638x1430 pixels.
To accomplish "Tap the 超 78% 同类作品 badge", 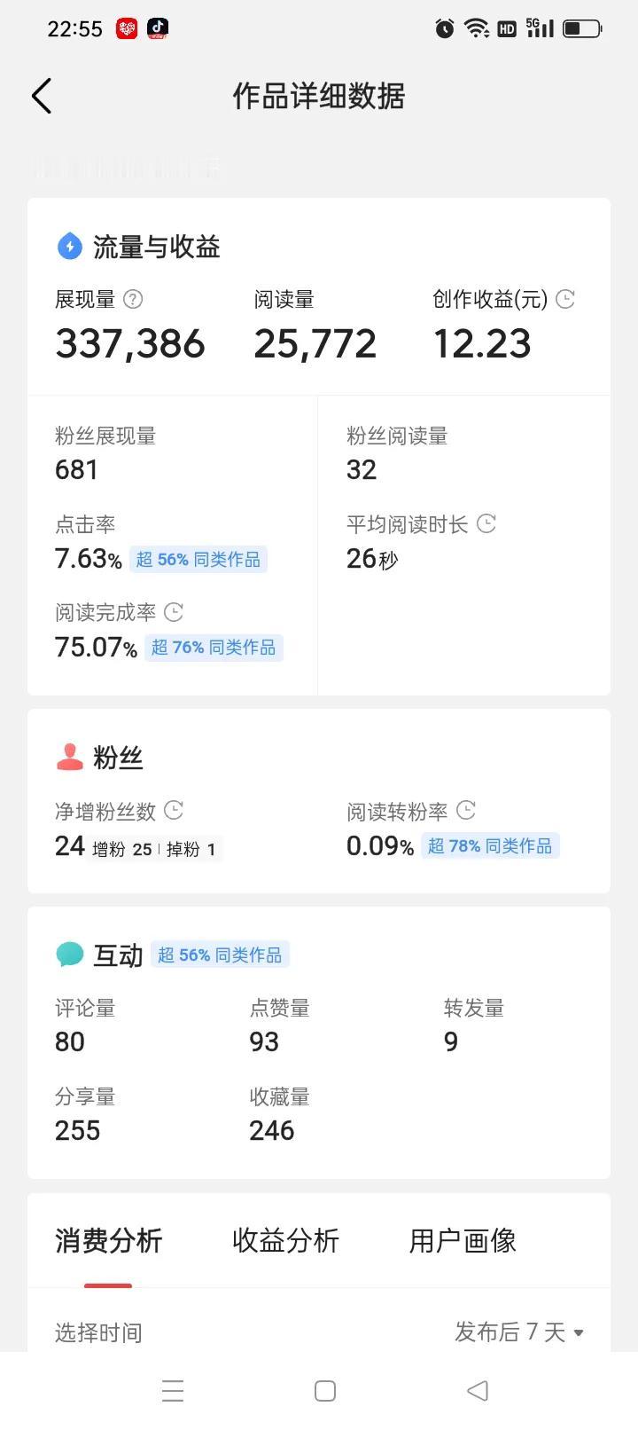I will pos(490,845).
